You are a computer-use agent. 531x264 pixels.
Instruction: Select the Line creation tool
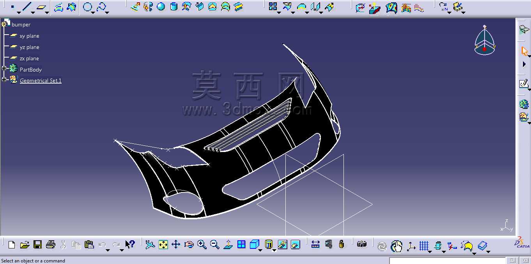(x=27, y=7)
